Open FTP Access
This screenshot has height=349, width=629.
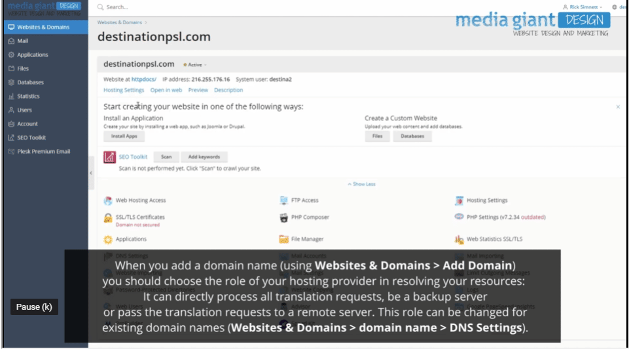(304, 201)
